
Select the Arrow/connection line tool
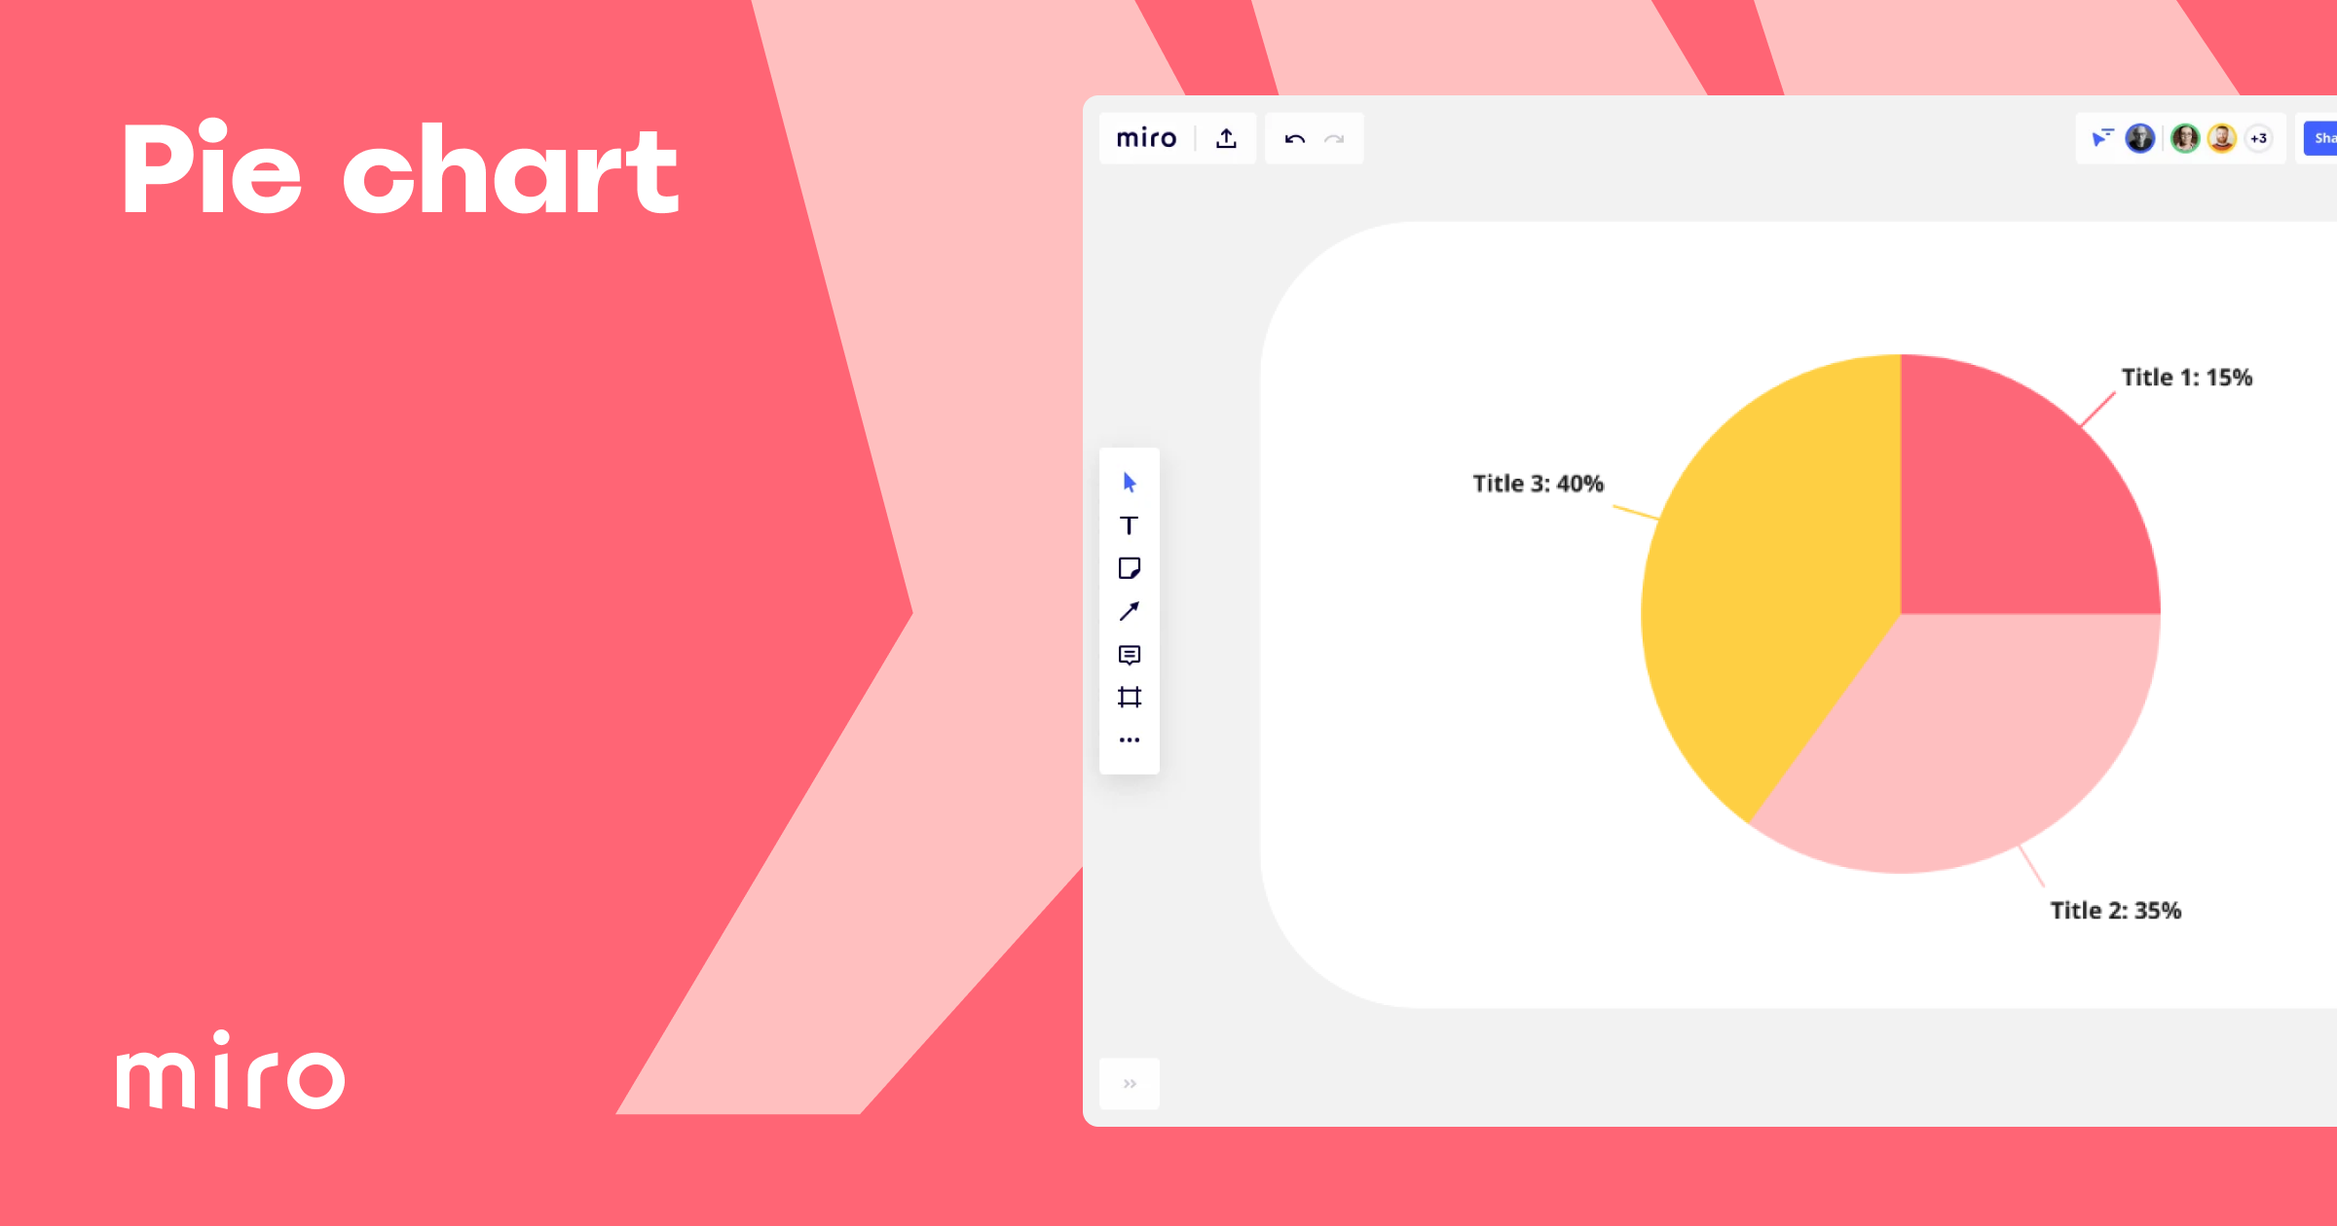tap(1130, 611)
